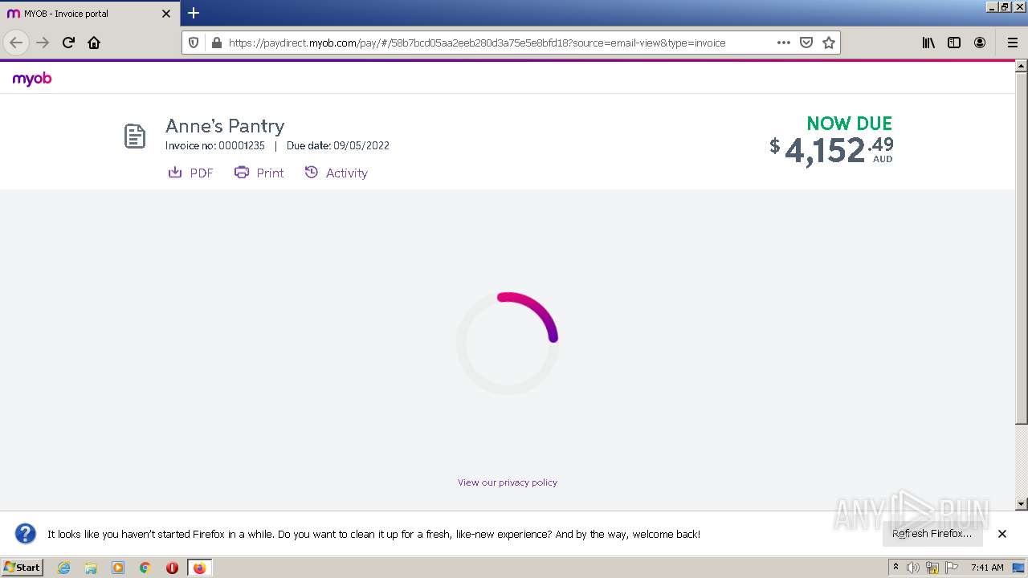Show site security padlock information
This screenshot has height=578, width=1028.
[x=215, y=43]
